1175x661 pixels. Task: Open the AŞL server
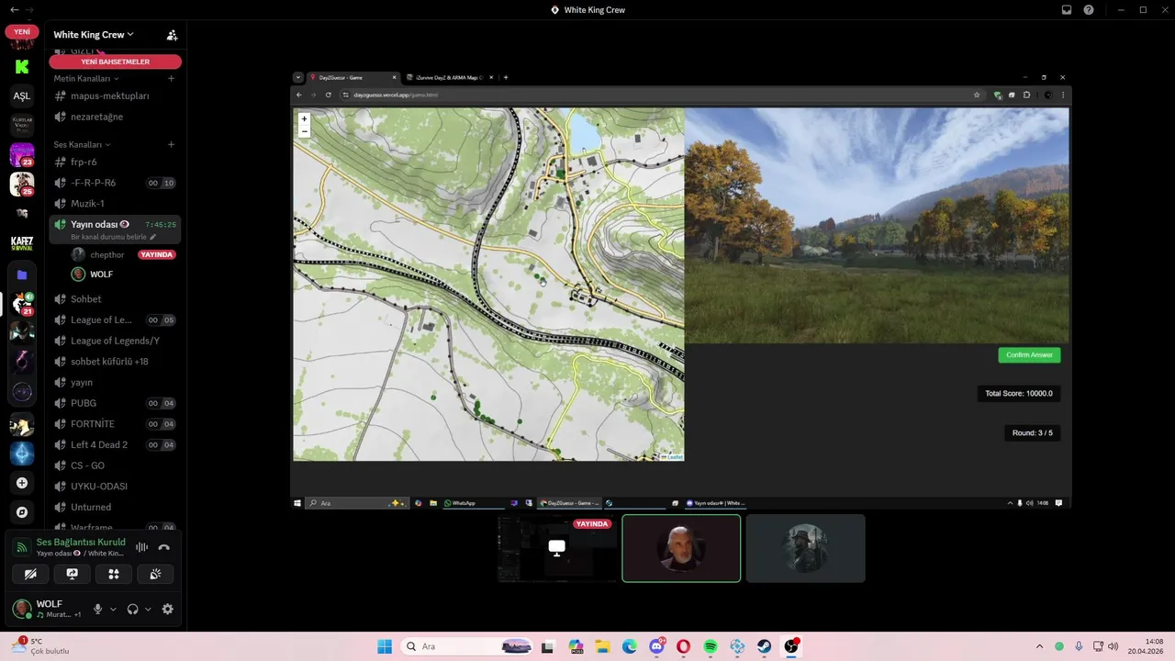pyautogui.click(x=22, y=95)
